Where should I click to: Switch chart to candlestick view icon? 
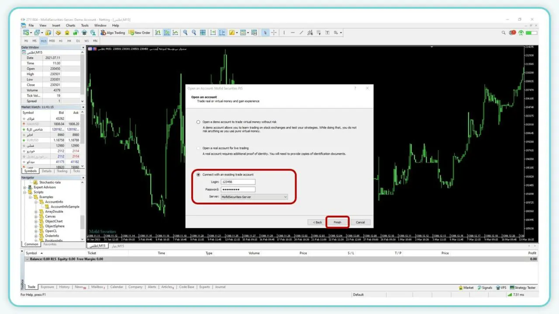point(166,33)
